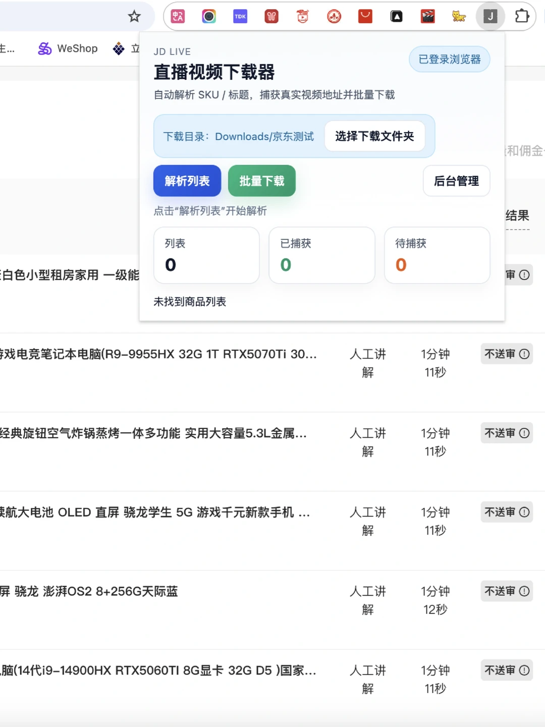
Task: Open the 中/A translation extension icon
Action: (177, 16)
